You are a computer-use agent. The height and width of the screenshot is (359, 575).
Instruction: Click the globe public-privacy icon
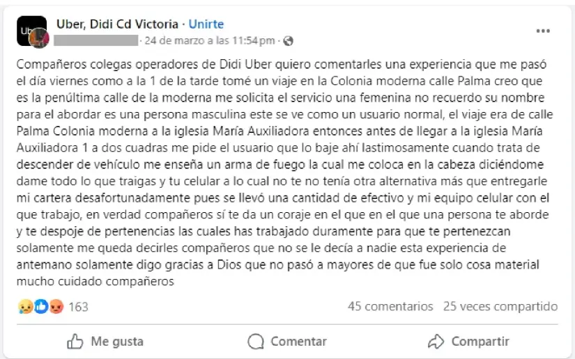(289, 40)
